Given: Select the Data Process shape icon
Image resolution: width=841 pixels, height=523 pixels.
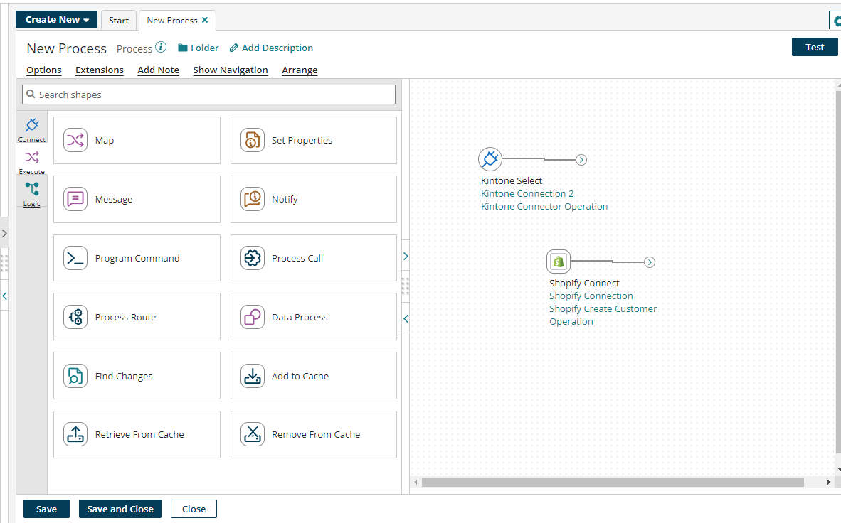Looking at the screenshot, I should [x=253, y=317].
